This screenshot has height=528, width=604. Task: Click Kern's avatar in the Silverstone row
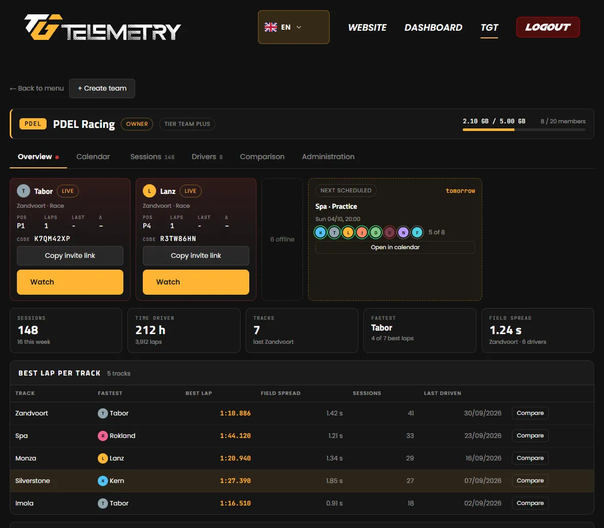point(103,480)
